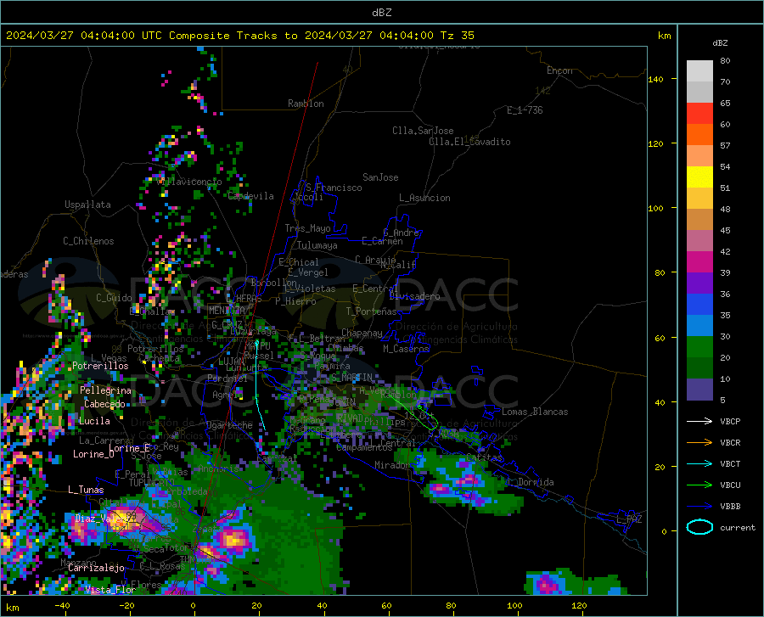Select the light gray 70 dBZ swatch
This screenshot has height=617, width=764.
pyautogui.click(x=699, y=71)
